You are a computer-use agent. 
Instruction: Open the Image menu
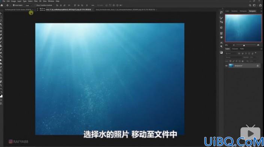tap(13, 1)
